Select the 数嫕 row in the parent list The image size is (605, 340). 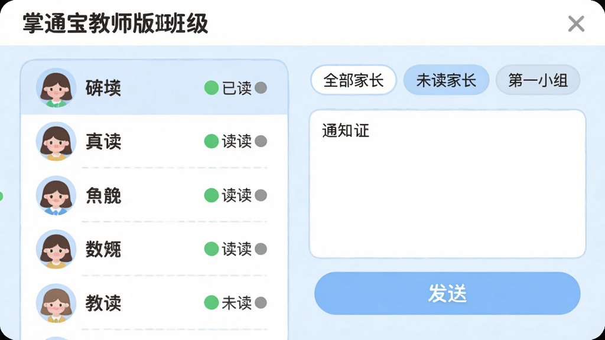point(154,249)
